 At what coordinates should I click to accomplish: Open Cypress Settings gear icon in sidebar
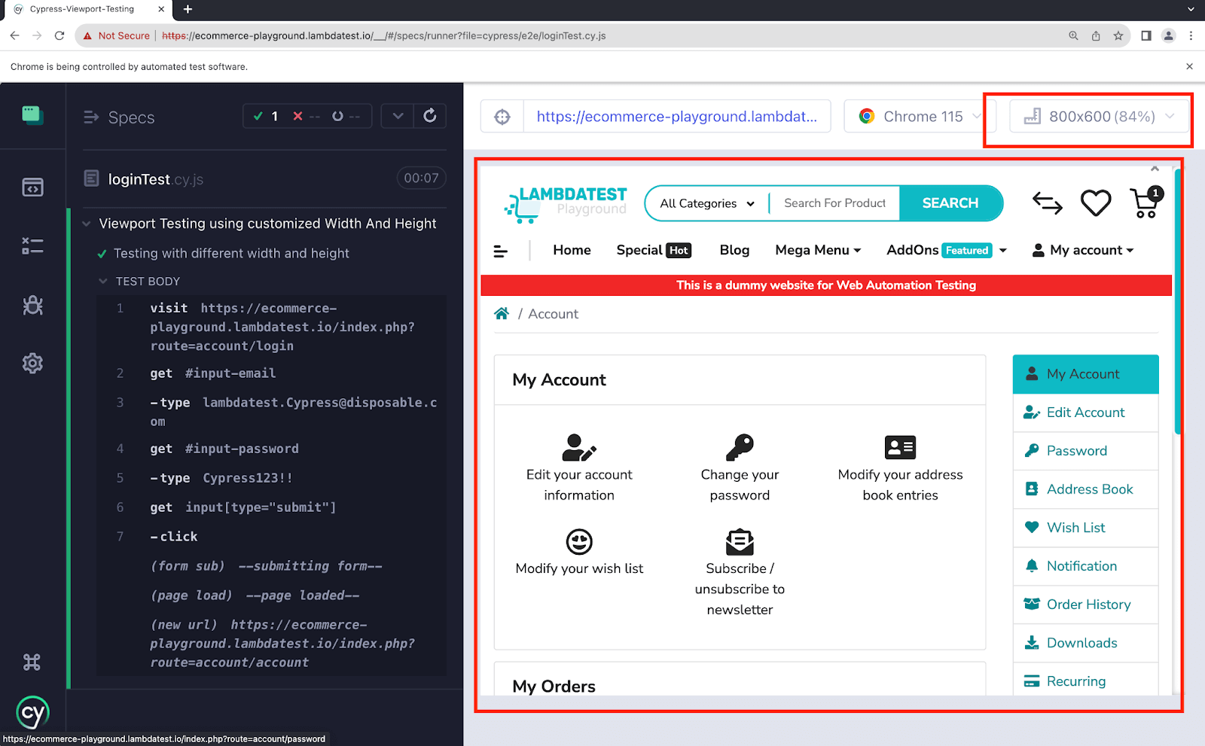(x=32, y=364)
